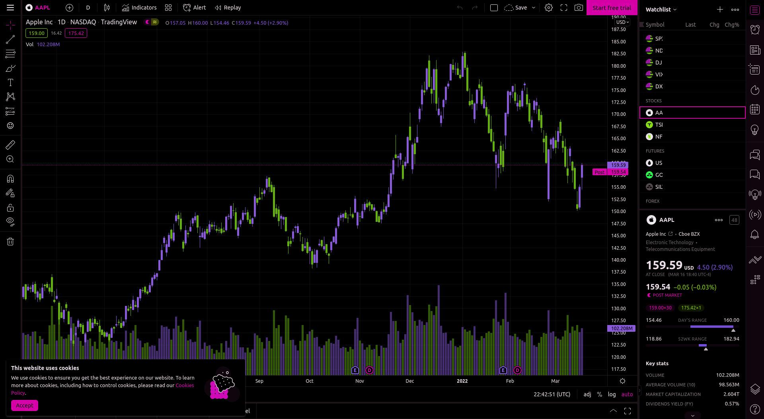764x419 pixels.
Task: Enter fullscreen mode
Action: click(563, 8)
